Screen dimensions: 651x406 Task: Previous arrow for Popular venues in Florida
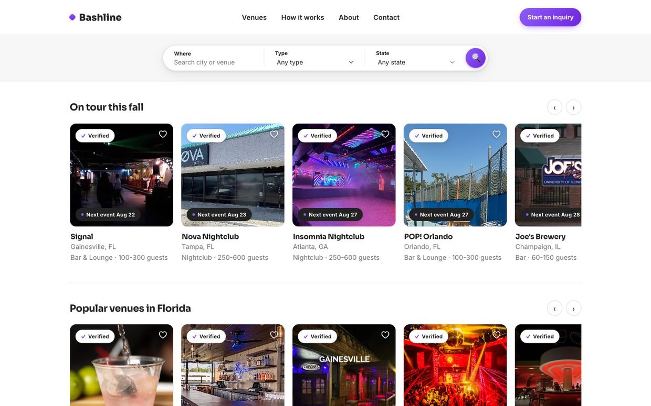click(554, 309)
